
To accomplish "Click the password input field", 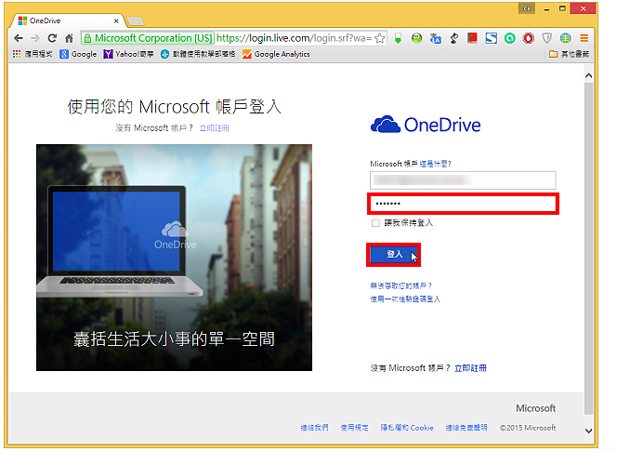I will click(x=463, y=204).
